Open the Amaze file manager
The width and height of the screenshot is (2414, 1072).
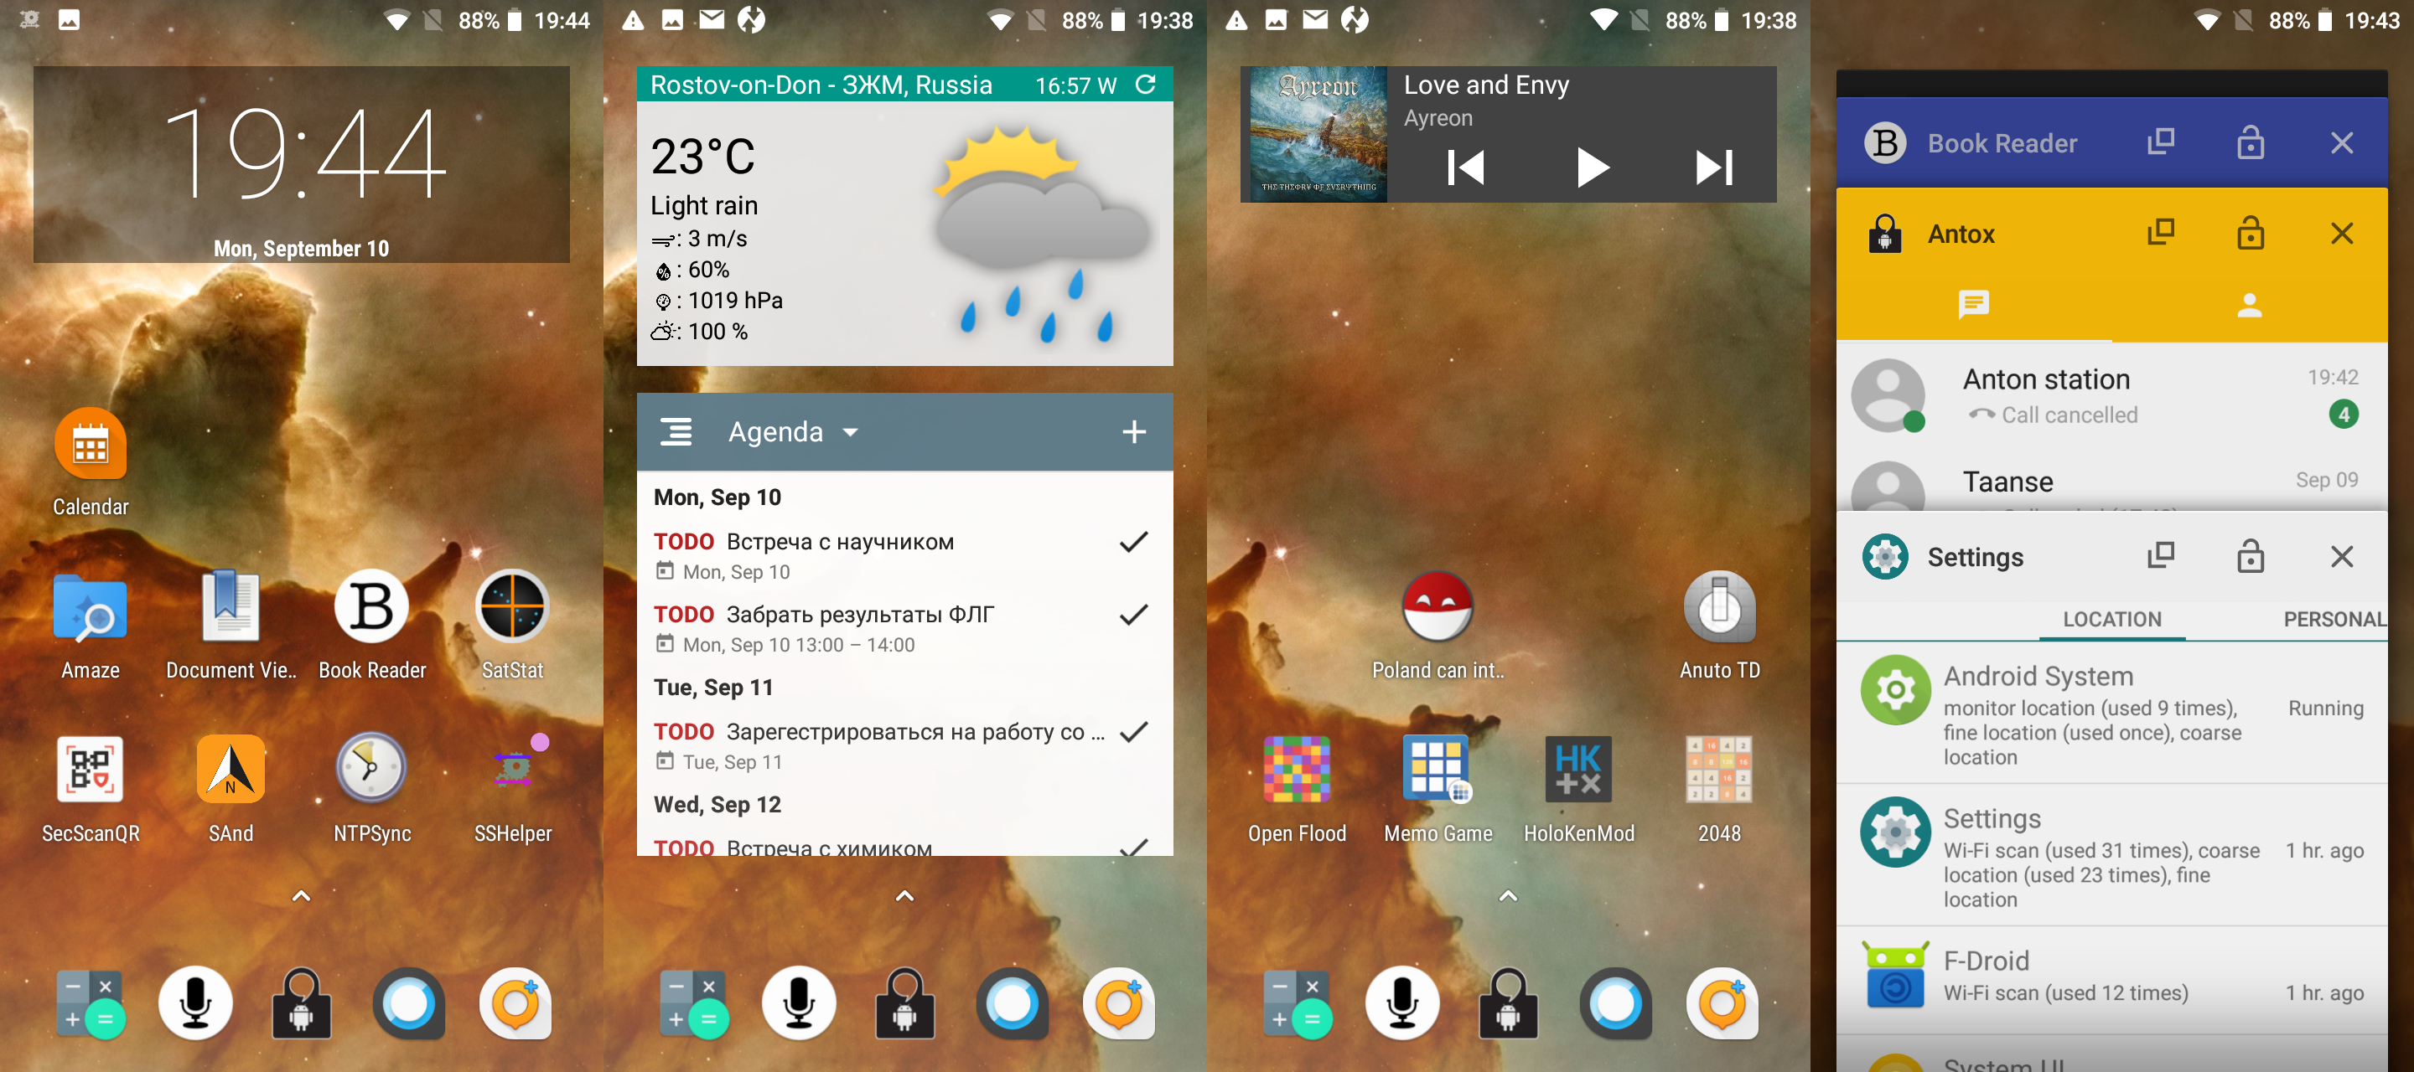coord(88,616)
